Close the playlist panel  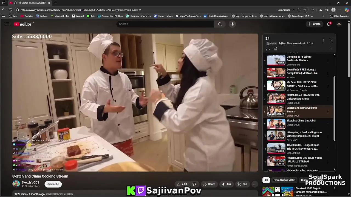[331, 40]
